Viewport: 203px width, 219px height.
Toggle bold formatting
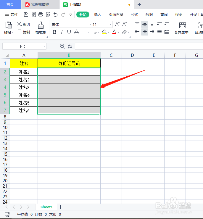[54, 32]
